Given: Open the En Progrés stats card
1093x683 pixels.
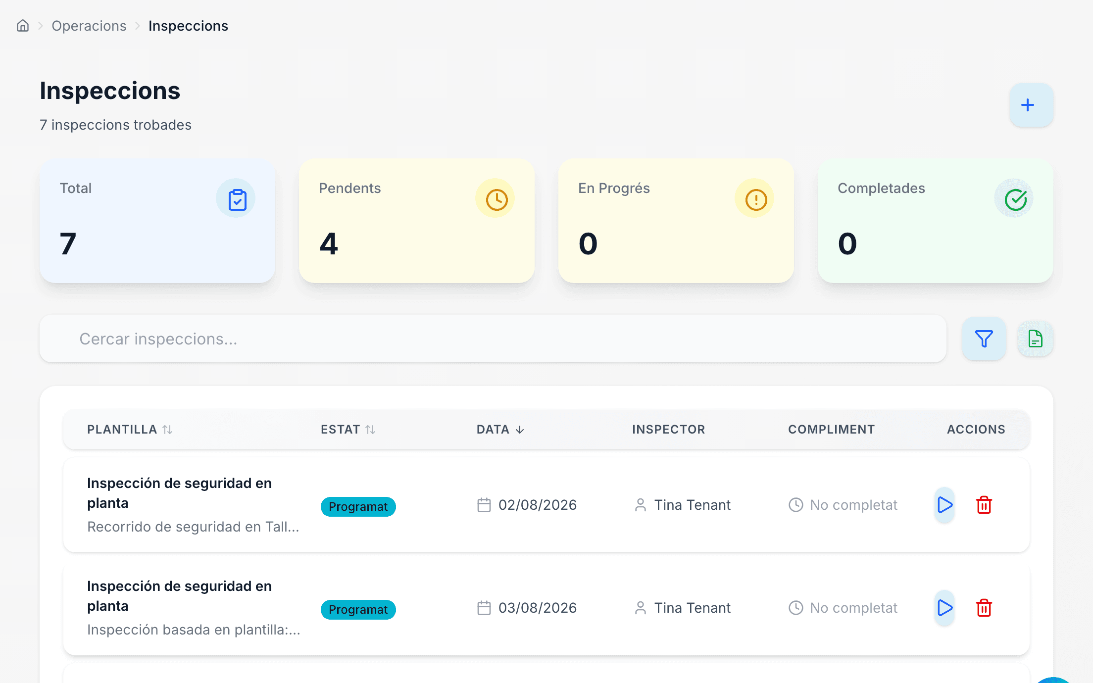Looking at the screenshot, I should pyautogui.click(x=676, y=221).
